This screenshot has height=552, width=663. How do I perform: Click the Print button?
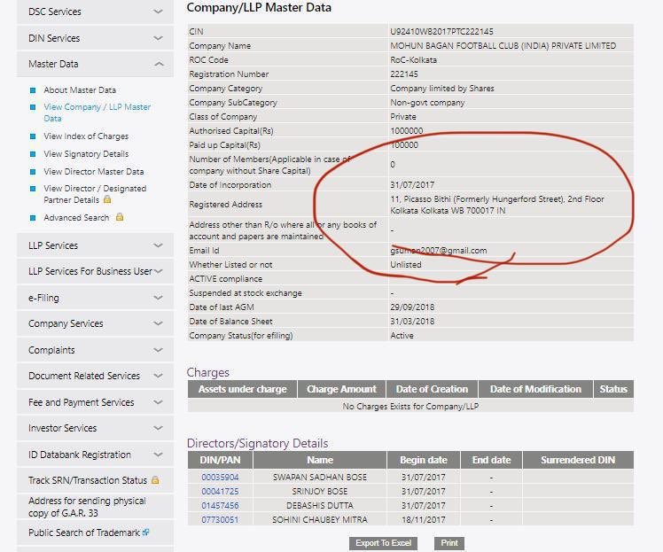point(449,543)
